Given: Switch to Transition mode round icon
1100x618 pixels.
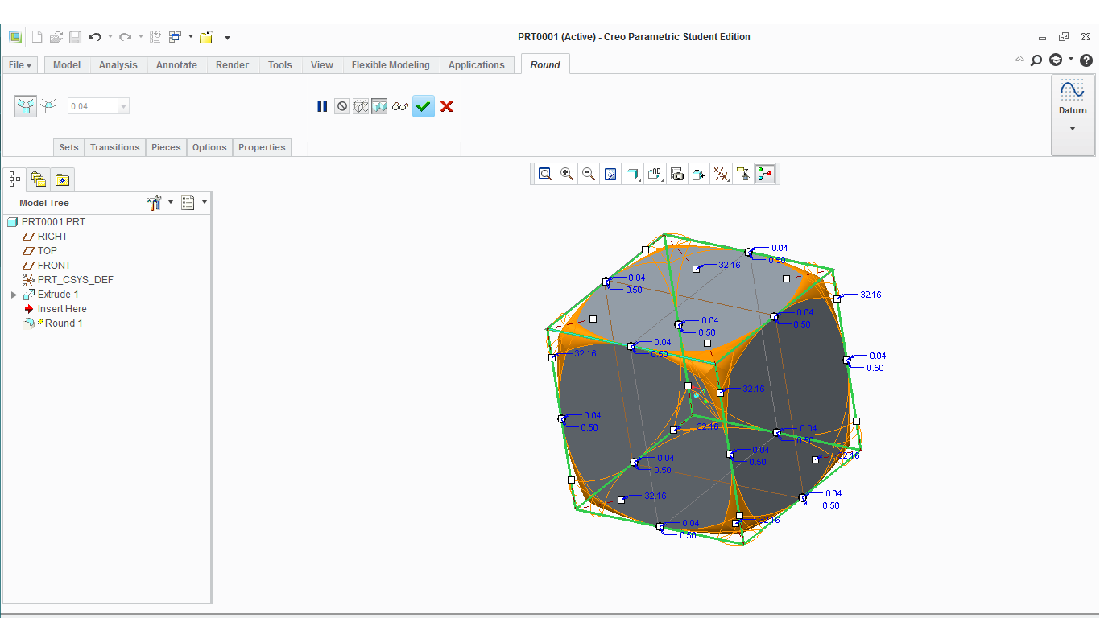Looking at the screenshot, I should pyautogui.click(x=49, y=105).
